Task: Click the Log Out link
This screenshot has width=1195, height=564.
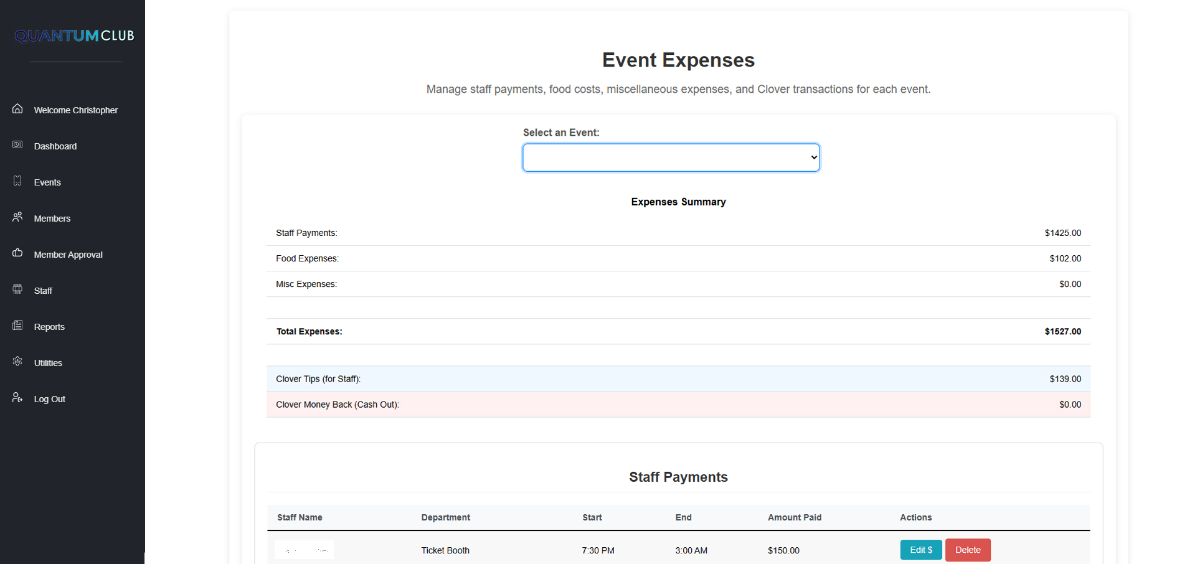Action: click(x=49, y=398)
